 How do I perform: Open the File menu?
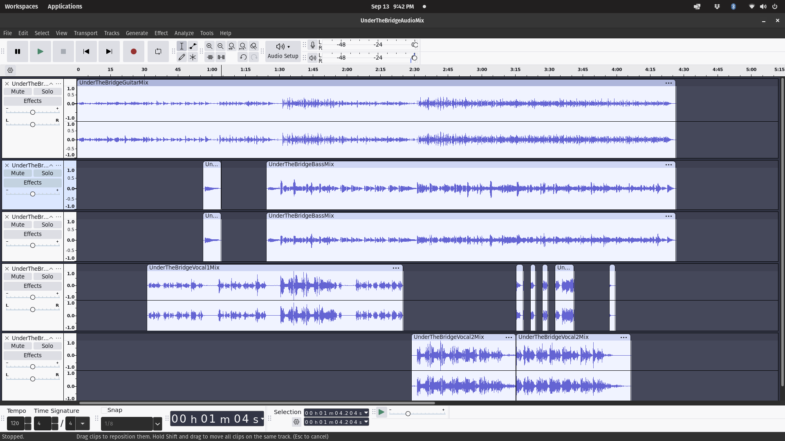pos(7,33)
